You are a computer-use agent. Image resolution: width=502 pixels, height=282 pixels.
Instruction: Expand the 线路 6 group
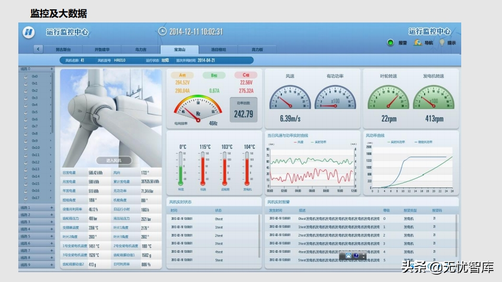pyautogui.click(x=52, y=243)
